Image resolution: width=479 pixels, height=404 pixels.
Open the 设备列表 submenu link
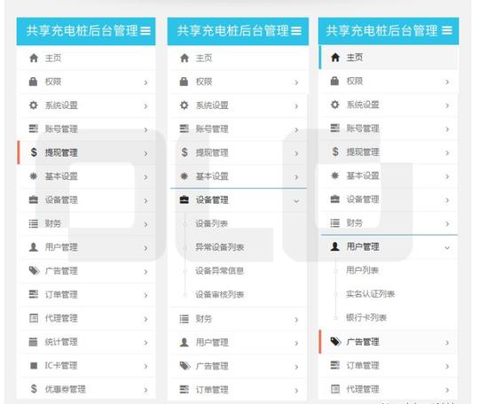[211, 223]
